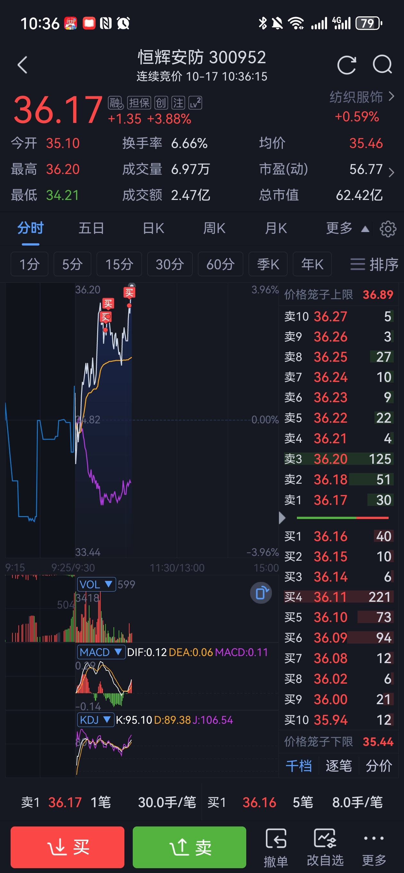This screenshot has height=873, width=404.
Task: Tap the 担保 collateral badge
Action: click(x=139, y=103)
